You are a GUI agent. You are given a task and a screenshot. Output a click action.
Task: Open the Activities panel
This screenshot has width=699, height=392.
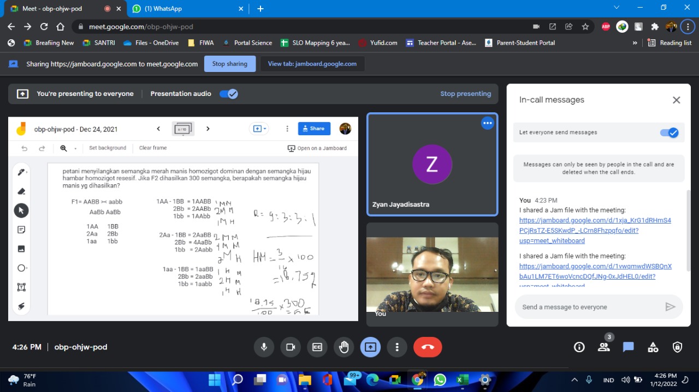point(653,347)
